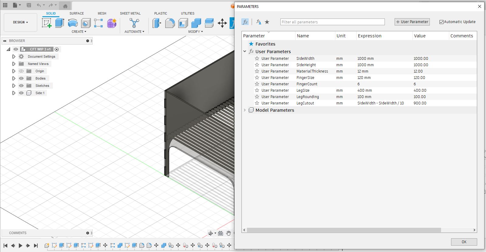Image resolution: width=486 pixels, height=252 pixels.
Task: Activate the CFT WIP 3 v1 radio button
Action: [x=56, y=49]
